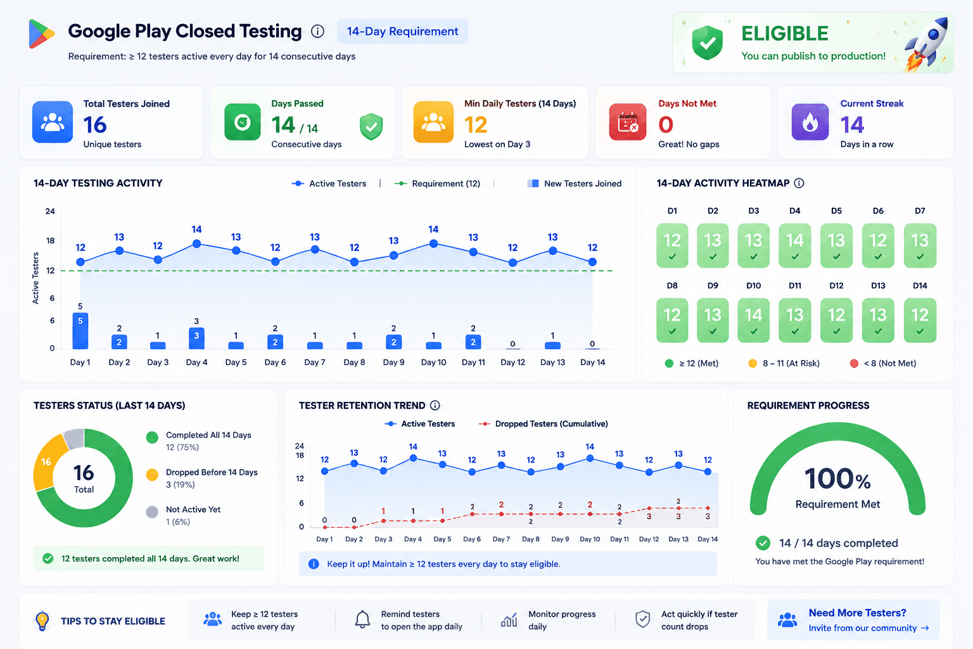Click the green Days Passed clock icon

pos(243,122)
